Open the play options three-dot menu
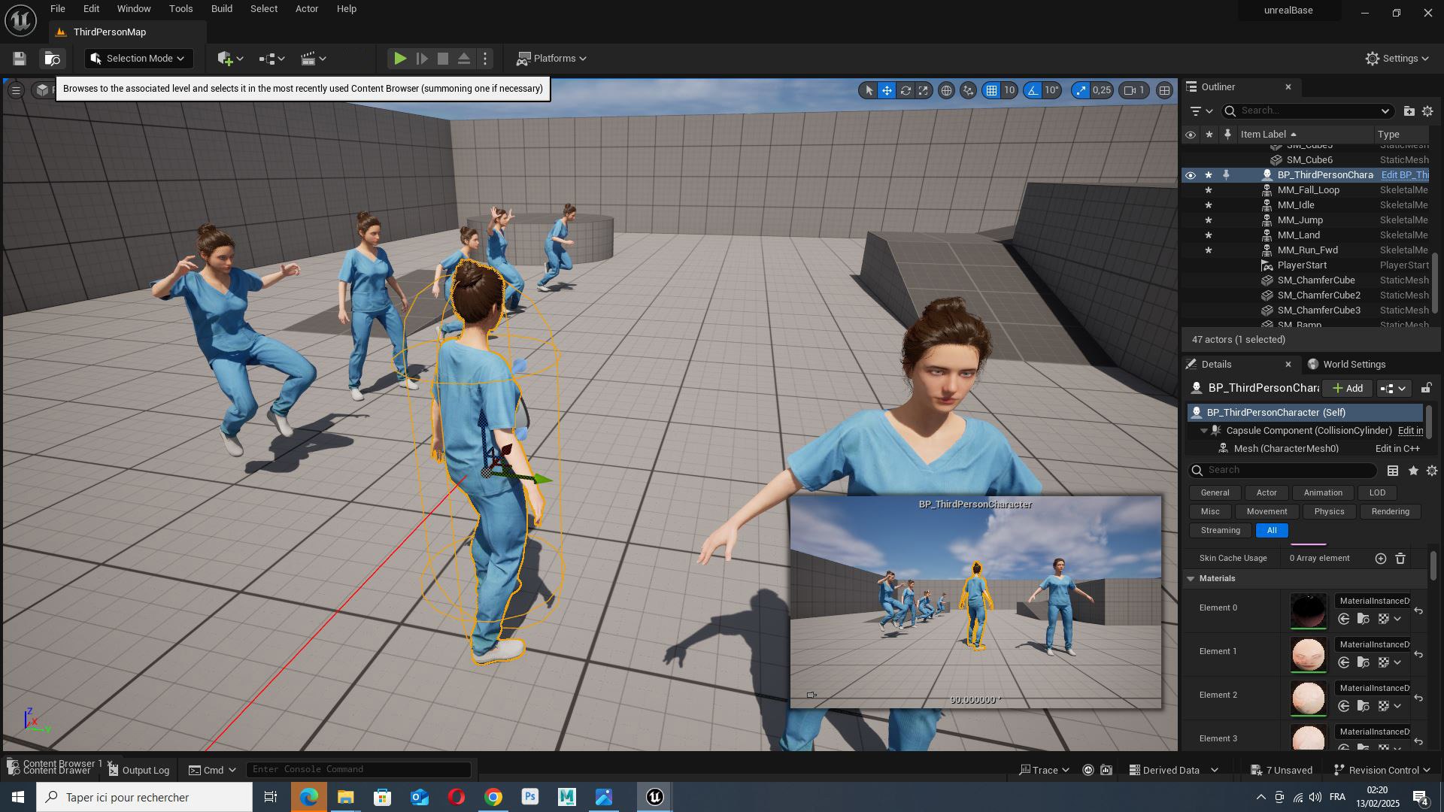Viewport: 1444px width, 812px height. click(485, 59)
